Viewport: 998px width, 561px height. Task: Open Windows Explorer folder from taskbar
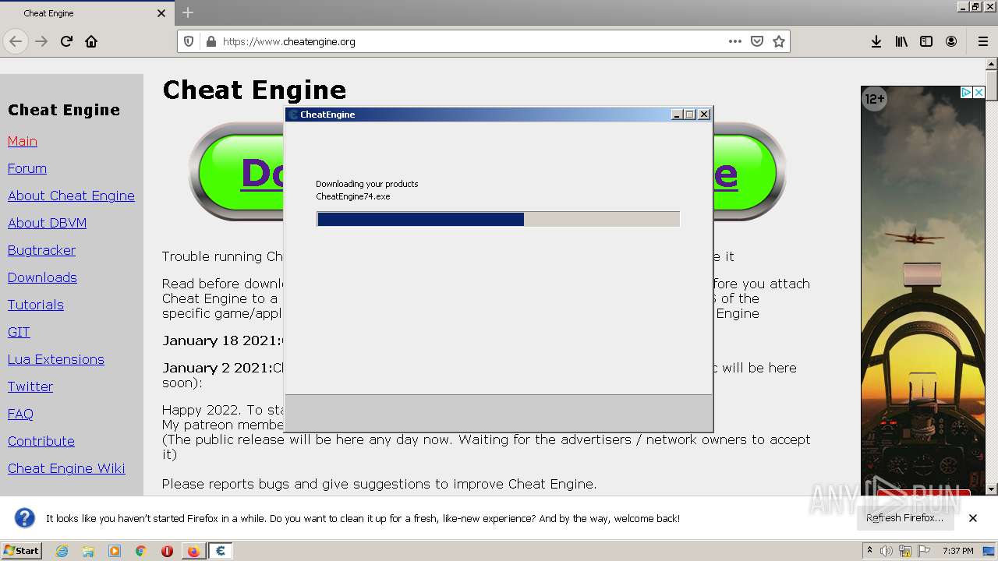88,551
